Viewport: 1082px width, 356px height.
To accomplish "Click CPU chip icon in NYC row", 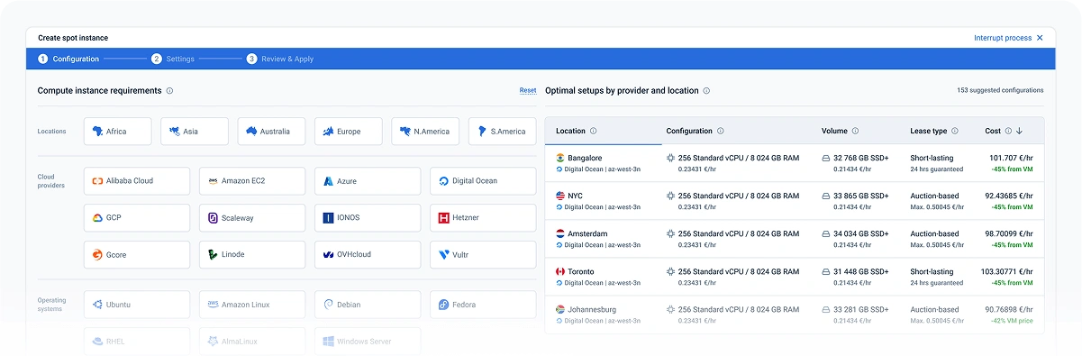I will [x=670, y=196].
